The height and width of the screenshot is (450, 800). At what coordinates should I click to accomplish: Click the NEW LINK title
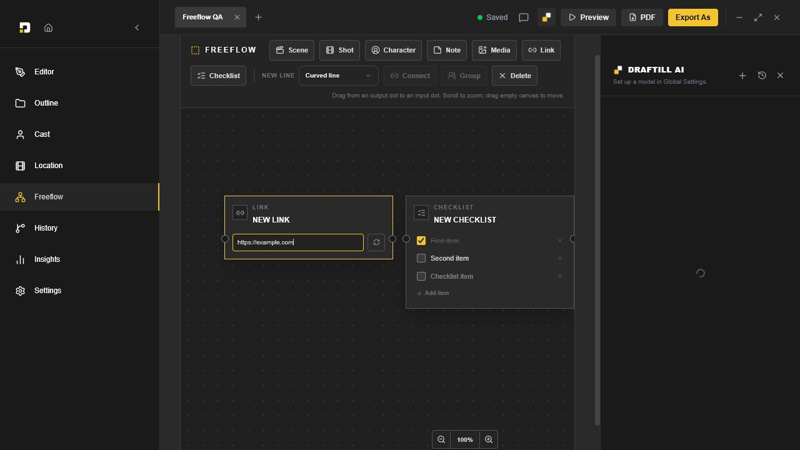coord(271,220)
